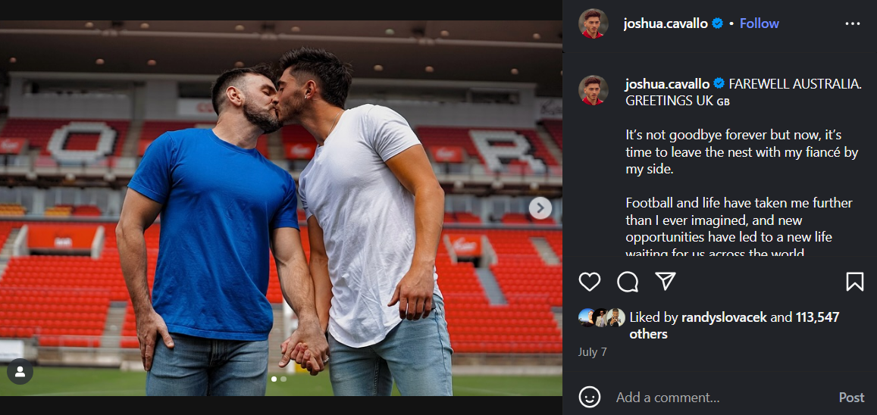Click the verified badge in post header
The image size is (877, 415).
[x=717, y=23]
